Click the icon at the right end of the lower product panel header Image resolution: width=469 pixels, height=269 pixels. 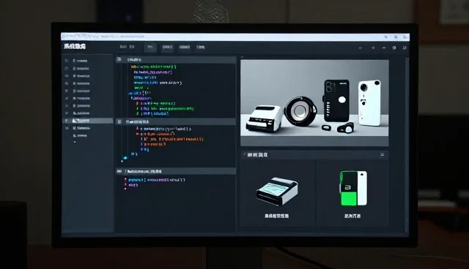(382, 154)
